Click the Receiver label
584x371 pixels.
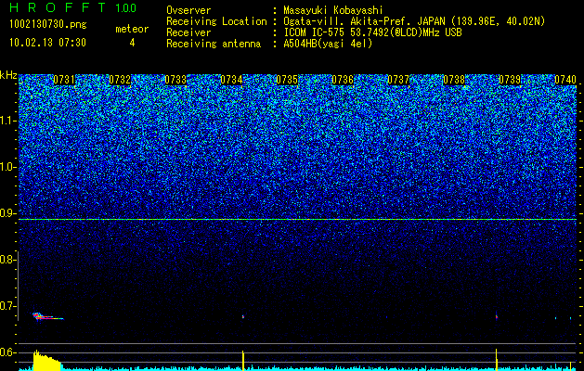click(x=188, y=32)
